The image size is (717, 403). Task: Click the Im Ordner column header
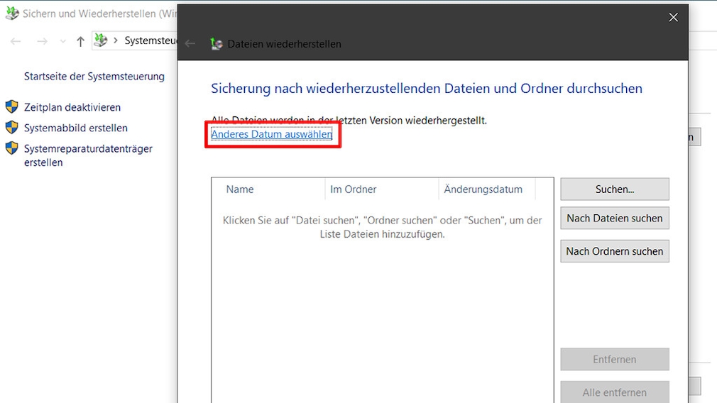(354, 189)
